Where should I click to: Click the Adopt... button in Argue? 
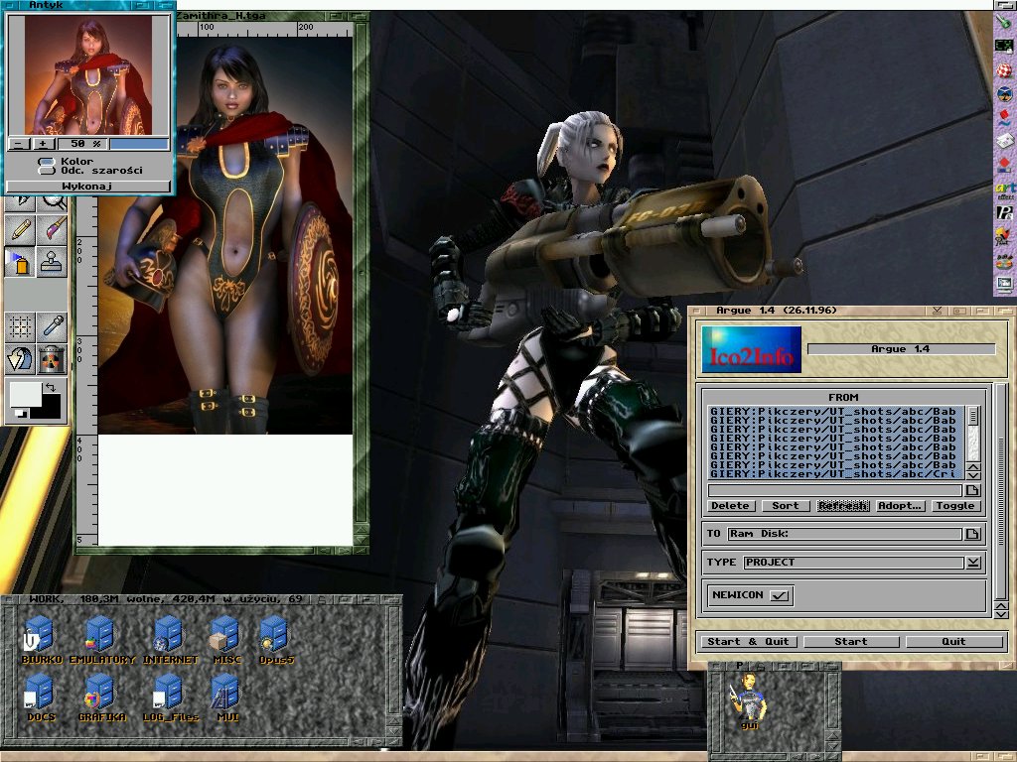[x=900, y=506]
